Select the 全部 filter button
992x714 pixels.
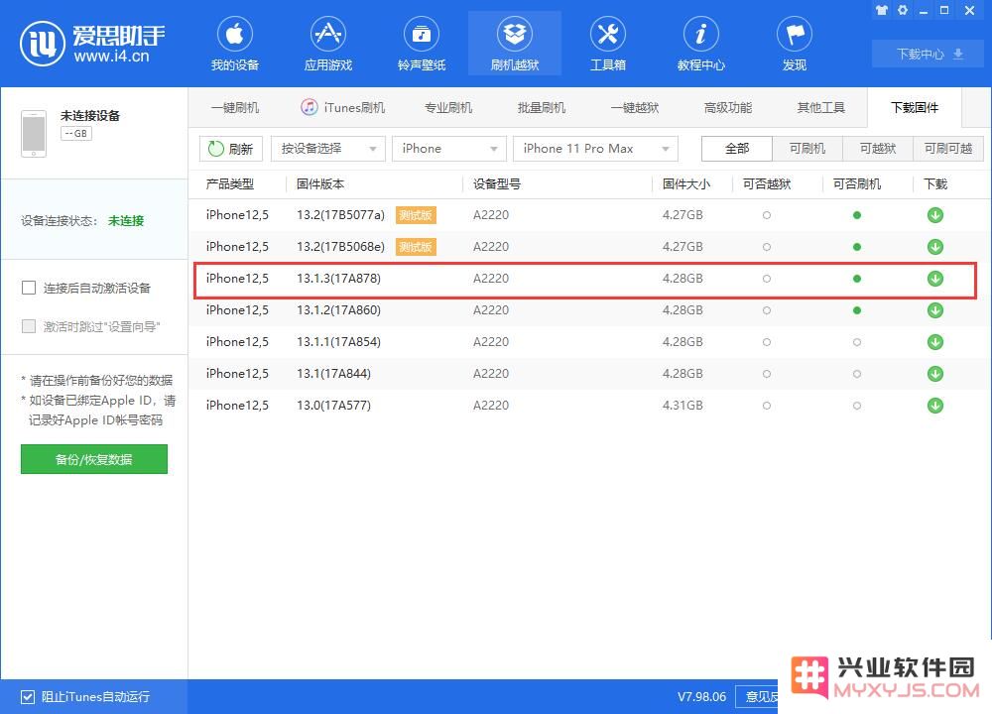pyautogui.click(x=737, y=149)
